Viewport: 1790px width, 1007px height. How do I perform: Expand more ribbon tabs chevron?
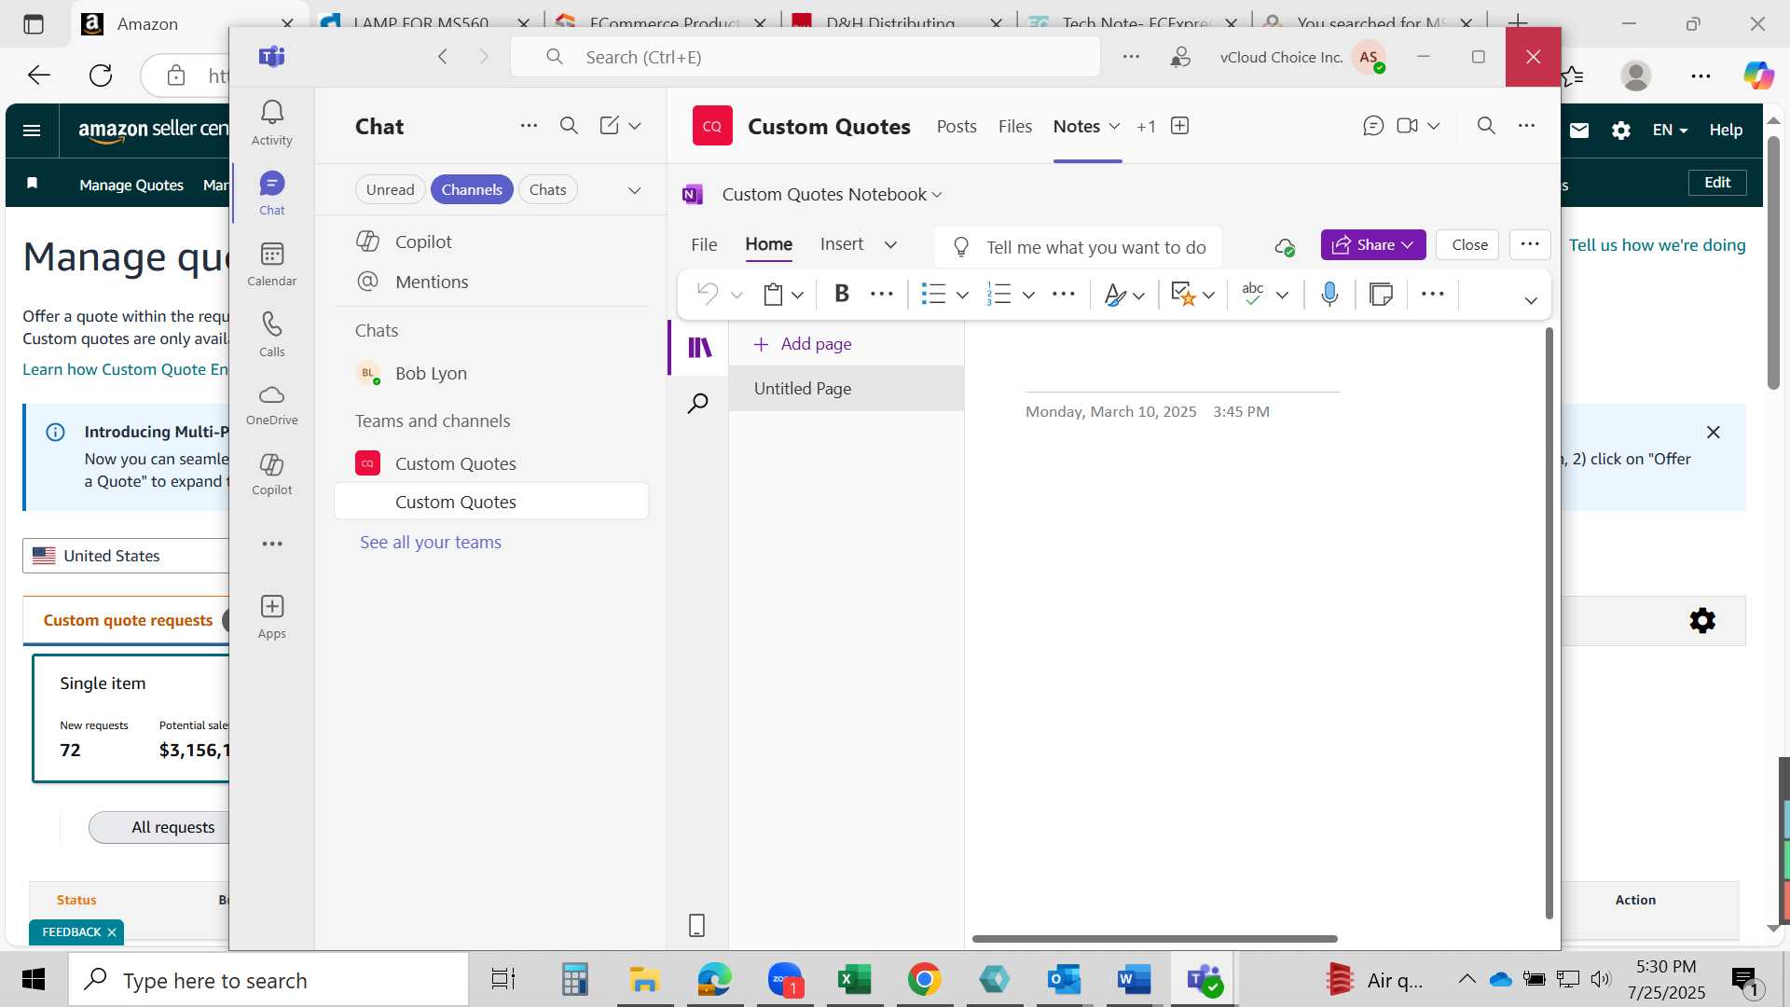(x=890, y=244)
